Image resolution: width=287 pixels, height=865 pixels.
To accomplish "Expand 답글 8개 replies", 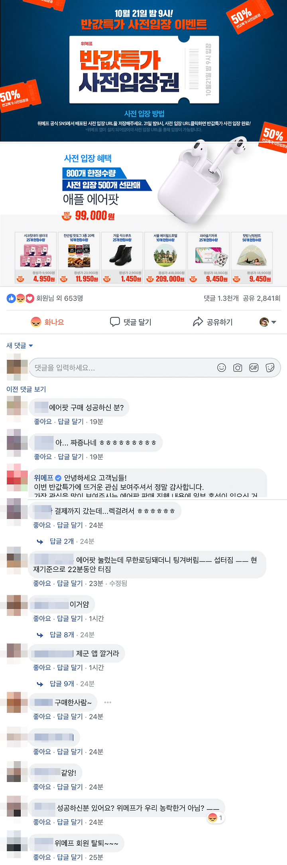I will pyautogui.click(x=62, y=635).
